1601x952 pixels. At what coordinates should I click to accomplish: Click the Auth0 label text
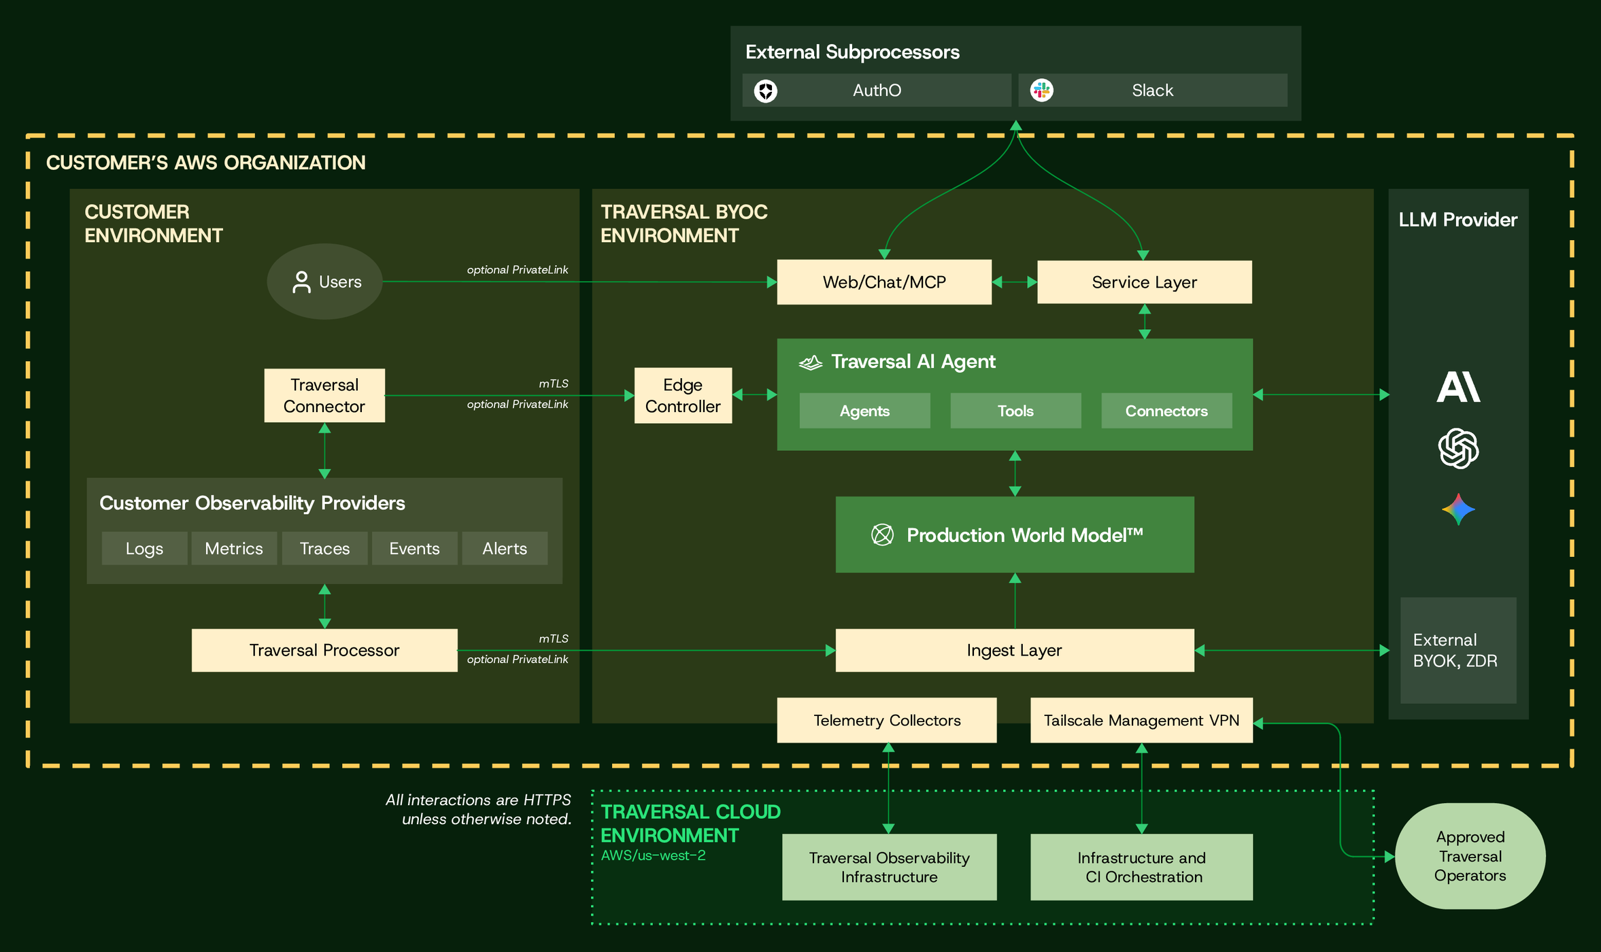pos(877,90)
